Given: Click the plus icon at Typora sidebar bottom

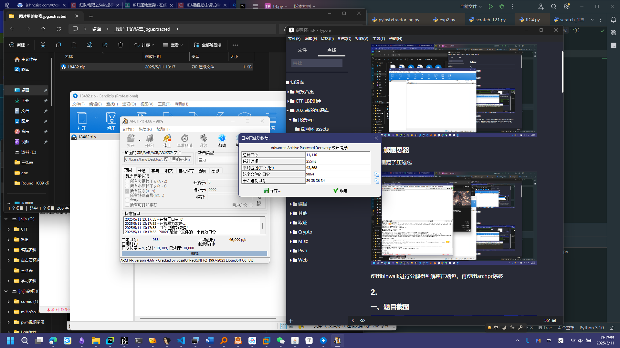Looking at the screenshot, I should 291,321.
